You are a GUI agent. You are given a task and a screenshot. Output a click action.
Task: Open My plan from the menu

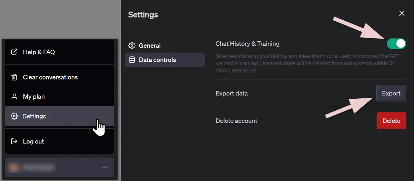pos(60,97)
